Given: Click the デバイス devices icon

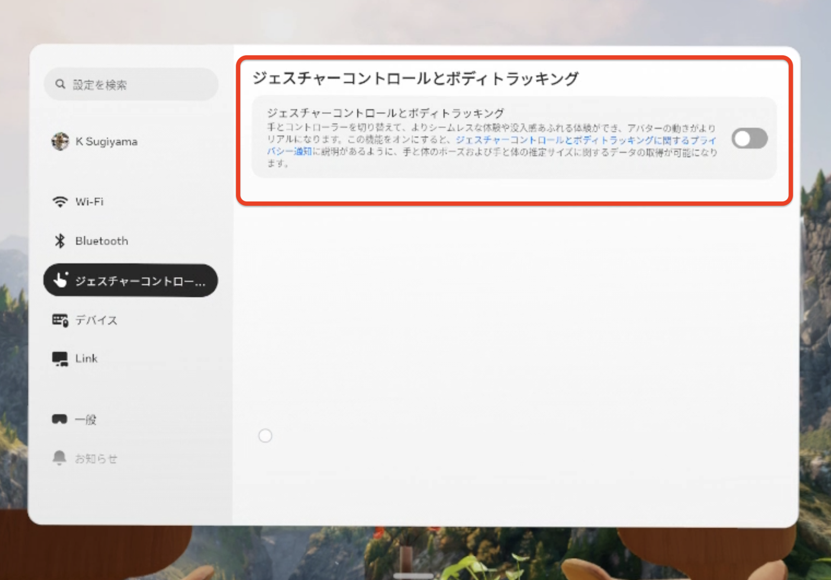Looking at the screenshot, I should click(60, 320).
